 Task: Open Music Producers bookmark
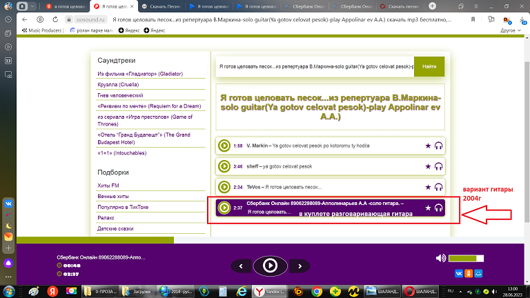pos(42,30)
